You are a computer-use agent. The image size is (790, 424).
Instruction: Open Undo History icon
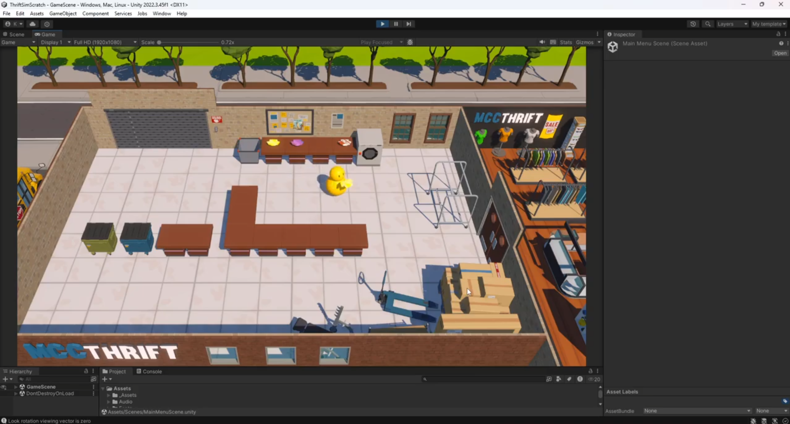coord(693,24)
